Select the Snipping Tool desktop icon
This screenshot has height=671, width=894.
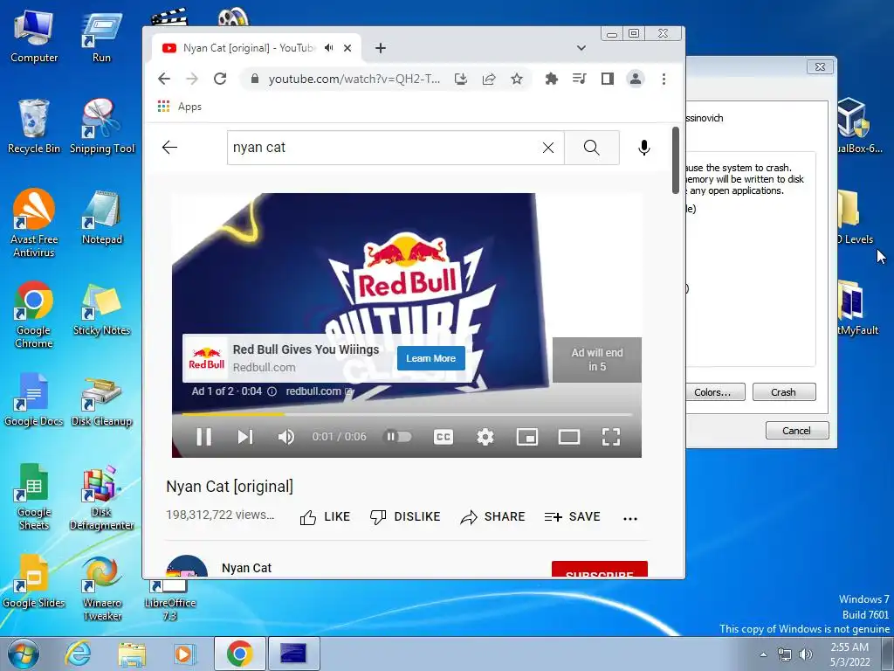(102, 126)
